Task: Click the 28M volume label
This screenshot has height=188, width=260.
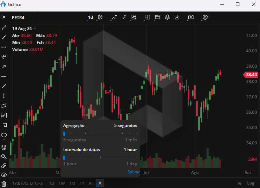Action: [252, 159]
